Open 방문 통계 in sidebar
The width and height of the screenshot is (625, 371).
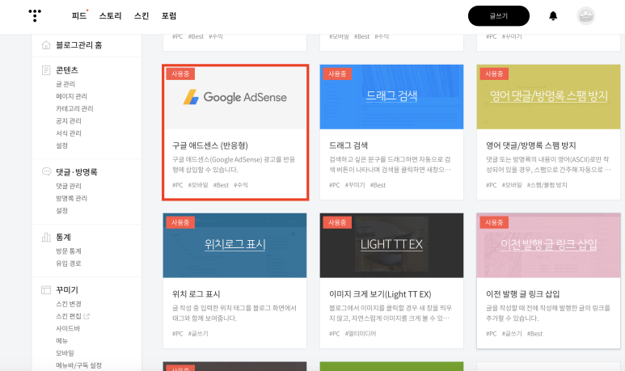coord(69,251)
